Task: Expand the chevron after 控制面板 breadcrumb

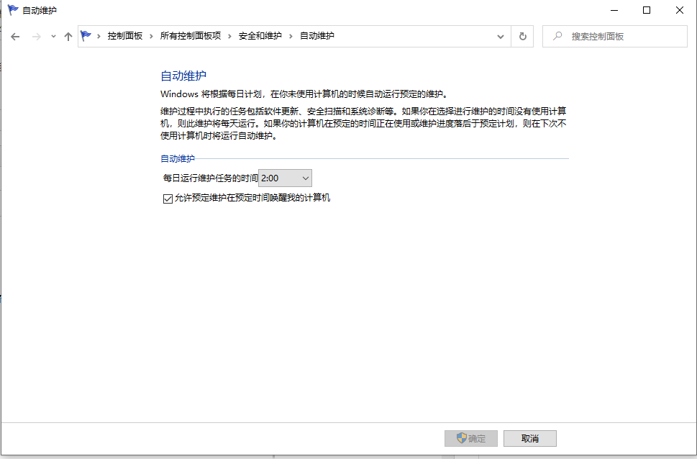Action: 152,35
